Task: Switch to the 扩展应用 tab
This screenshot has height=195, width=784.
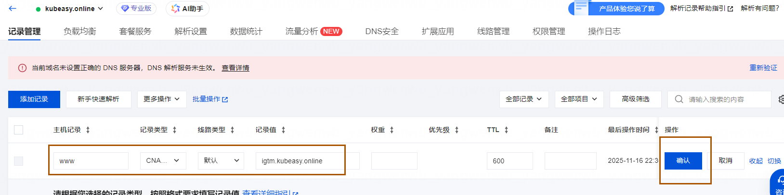Action: 438,31
